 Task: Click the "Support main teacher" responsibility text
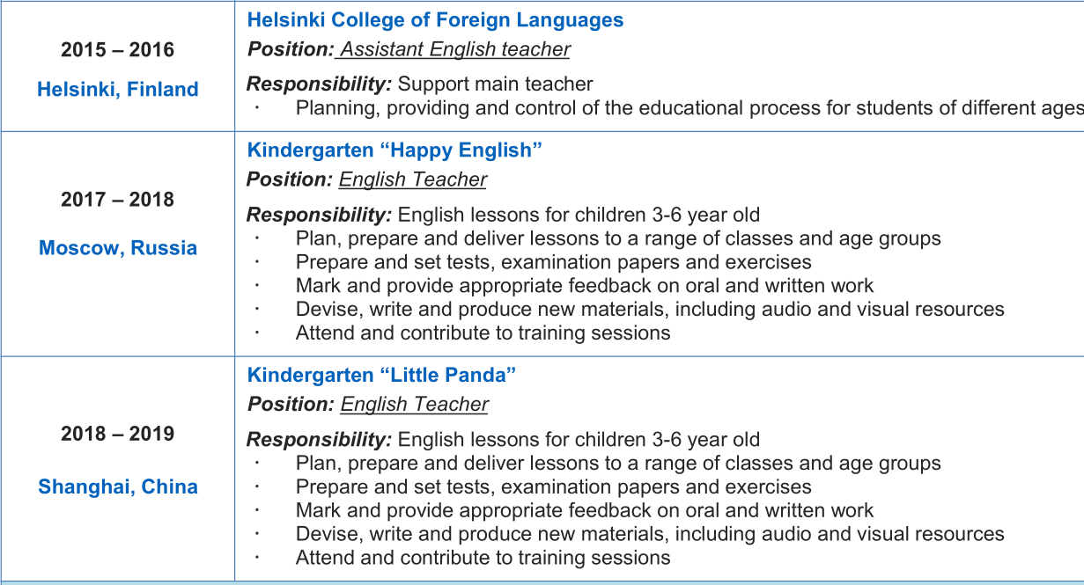(495, 84)
